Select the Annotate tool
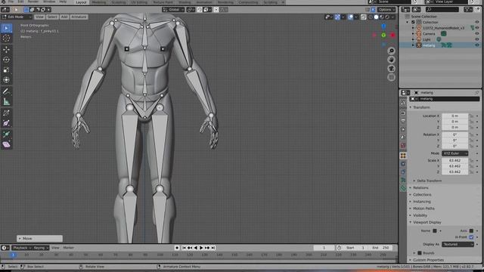The image size is (484, 272). coord(6,91)
